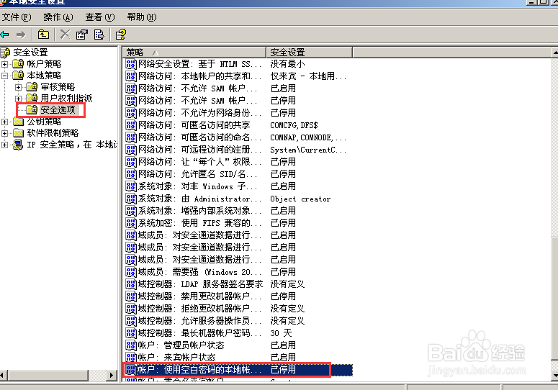Open the 查看(V) menu
The height and width of the screenshot is (390, 558).
(100, 17)
